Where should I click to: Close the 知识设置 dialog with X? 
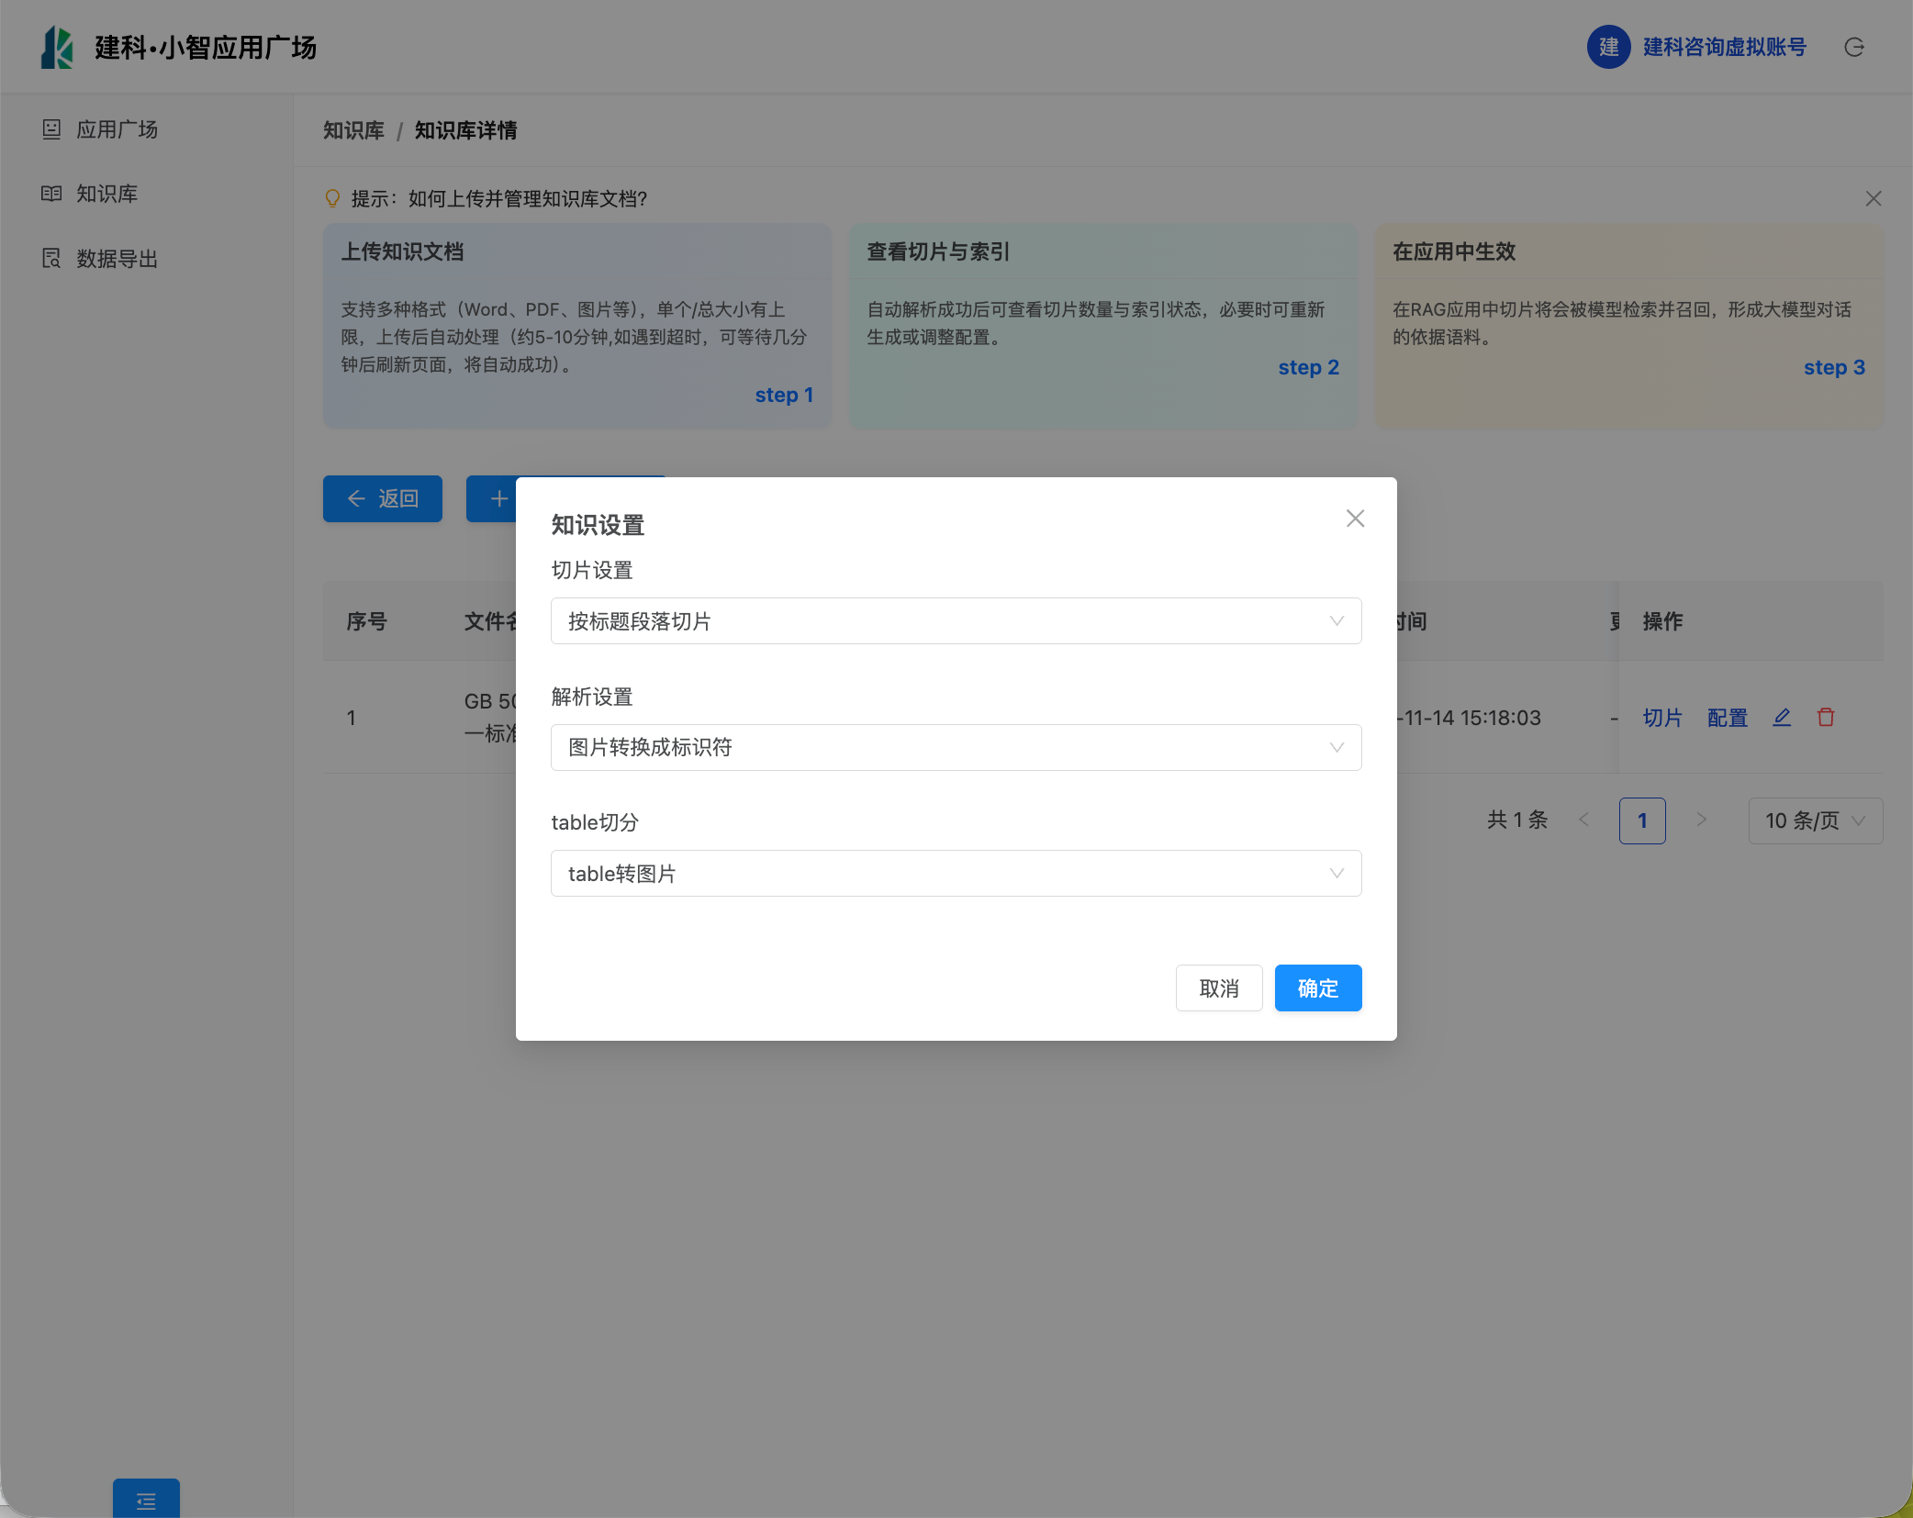coord(1355,519)
